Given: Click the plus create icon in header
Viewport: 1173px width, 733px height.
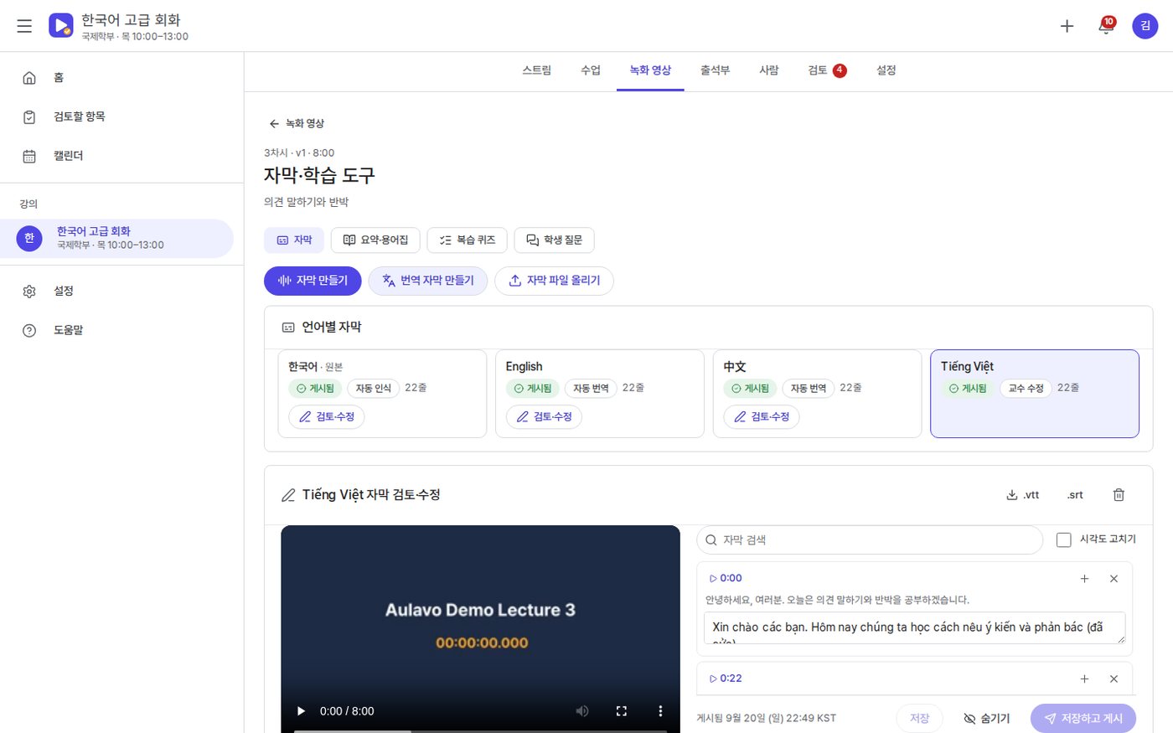Looking at the screenshot, I should coord(1067,26).
